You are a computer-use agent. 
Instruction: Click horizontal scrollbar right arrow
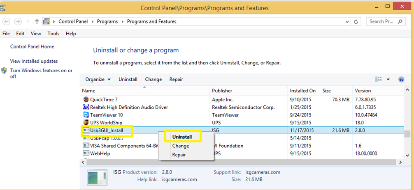coord(400,163)
